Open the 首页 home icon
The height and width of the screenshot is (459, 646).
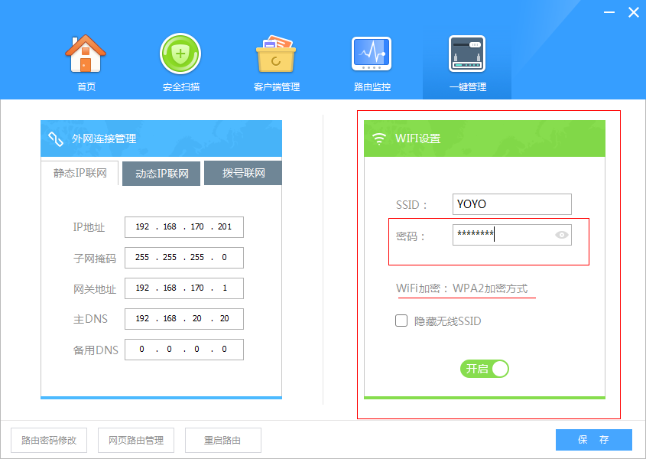[86, 54]
